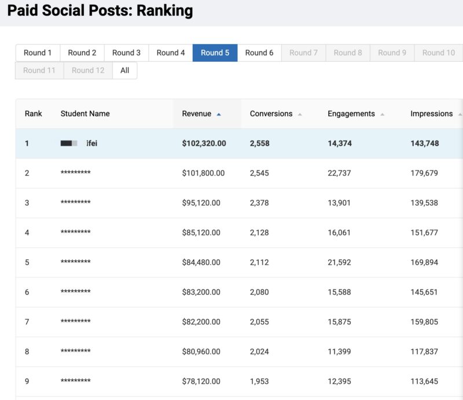Select revenue cell $85,120.00
The image size is (463, 400).
[201, 233]
